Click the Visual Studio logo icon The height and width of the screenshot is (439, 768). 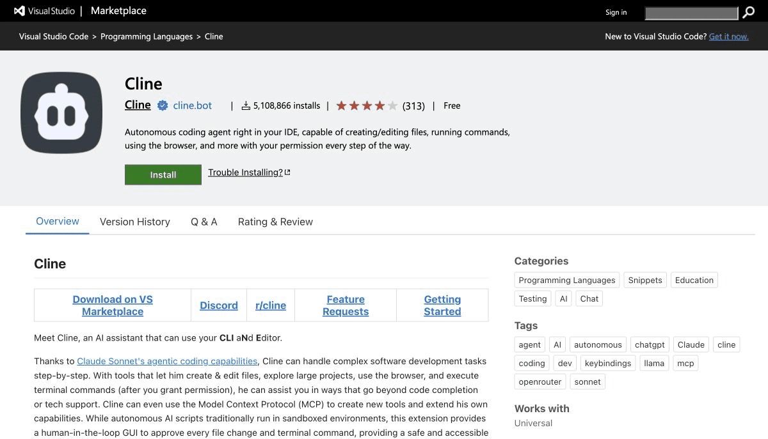[19, 11]
